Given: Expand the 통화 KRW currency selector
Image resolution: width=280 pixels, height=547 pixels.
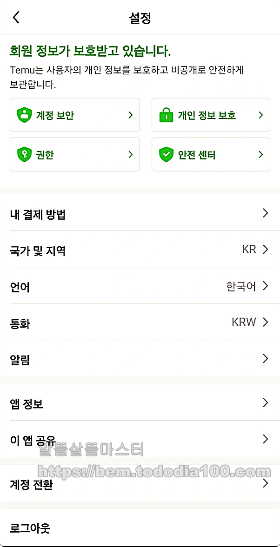Looking at the screenshot, I should (x=140, y=322).
